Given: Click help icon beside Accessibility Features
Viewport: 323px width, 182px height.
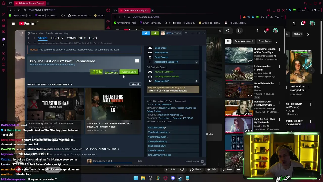Looking at the screenshot, I should pyautogui.click(x=196, y=62).
